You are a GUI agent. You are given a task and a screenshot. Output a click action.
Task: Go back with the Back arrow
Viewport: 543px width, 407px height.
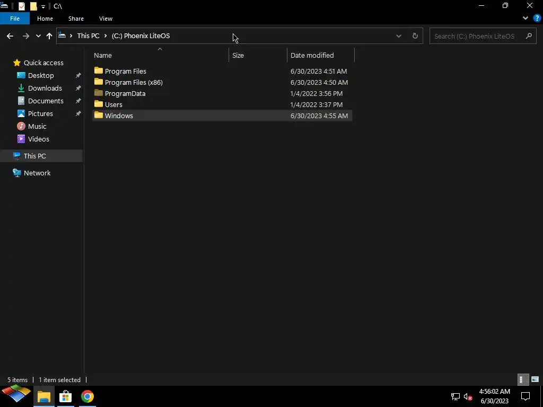[10, 36]
